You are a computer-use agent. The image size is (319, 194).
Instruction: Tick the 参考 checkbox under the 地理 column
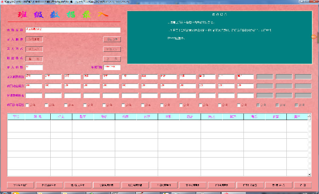(181, 105)
